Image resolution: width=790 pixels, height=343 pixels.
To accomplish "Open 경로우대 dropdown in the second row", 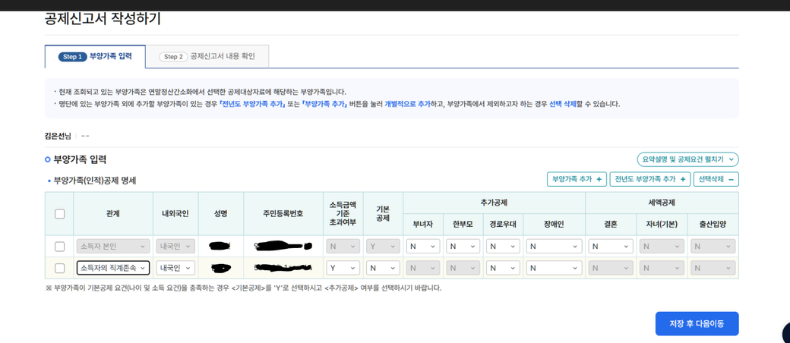I will [503, 268].
